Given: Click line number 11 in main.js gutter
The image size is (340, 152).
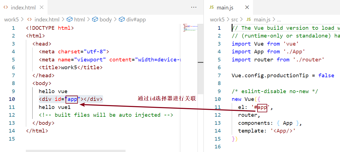Looking at the screenshot, I should 217,107.
